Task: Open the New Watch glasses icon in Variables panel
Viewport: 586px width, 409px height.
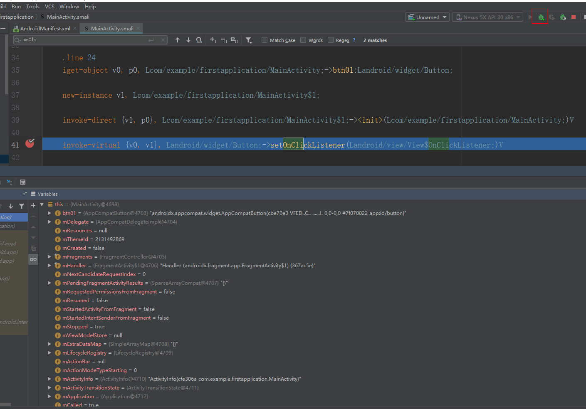Action: pos(33,259)
